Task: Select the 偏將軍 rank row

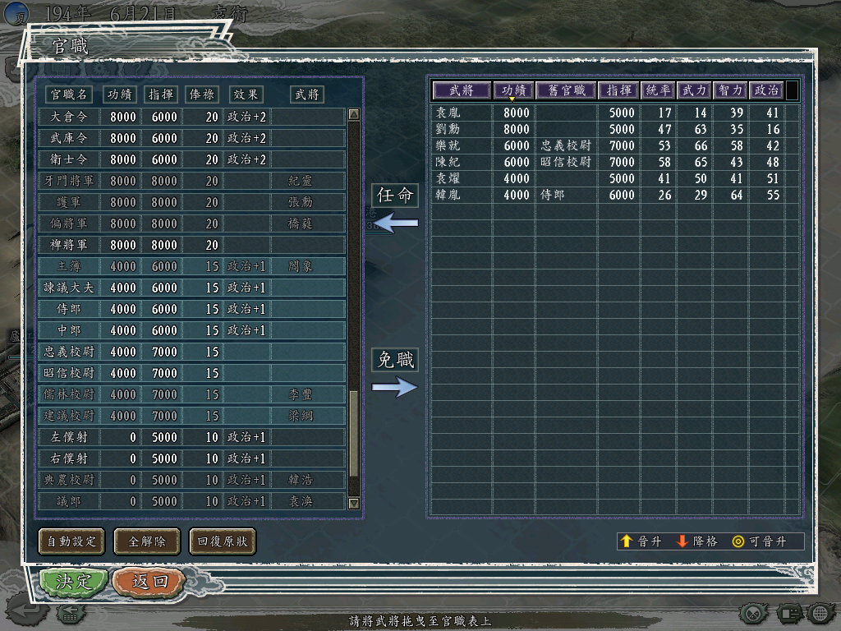Action: coord(191,223)
